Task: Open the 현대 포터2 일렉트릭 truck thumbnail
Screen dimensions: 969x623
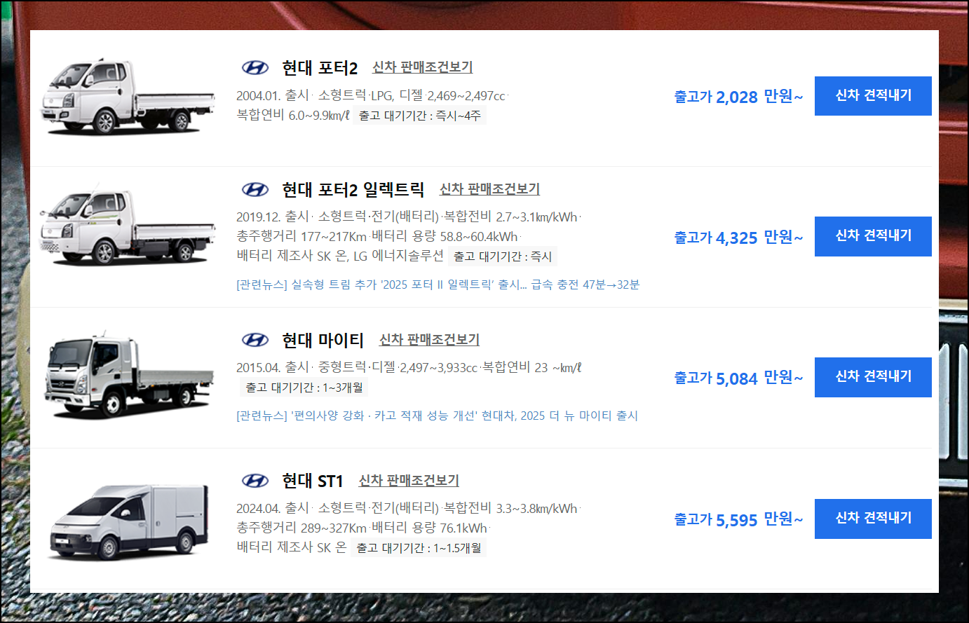Action: [x=128, y=224]
